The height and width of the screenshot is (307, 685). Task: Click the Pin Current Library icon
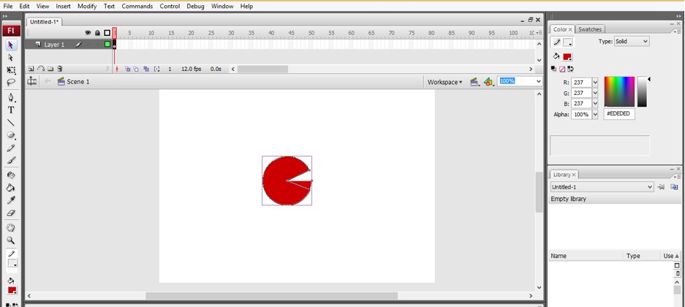(x=661, y=187)
